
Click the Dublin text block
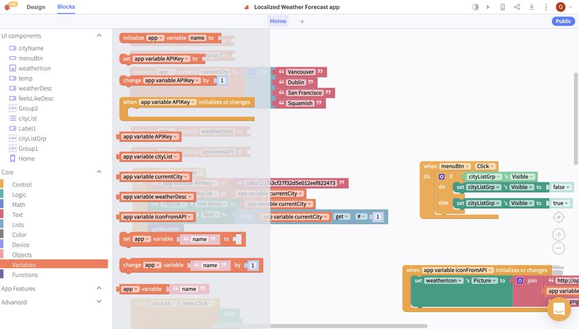(296, 82)
